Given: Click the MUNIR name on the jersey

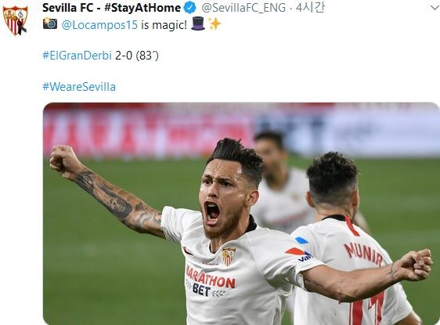Looking at the screenshot, I should click(x=364, y=254).
